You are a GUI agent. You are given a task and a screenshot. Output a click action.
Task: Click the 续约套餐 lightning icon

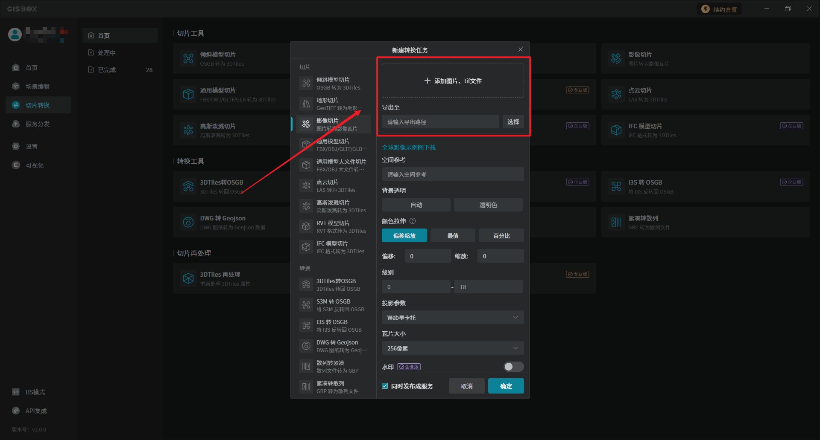706,9
